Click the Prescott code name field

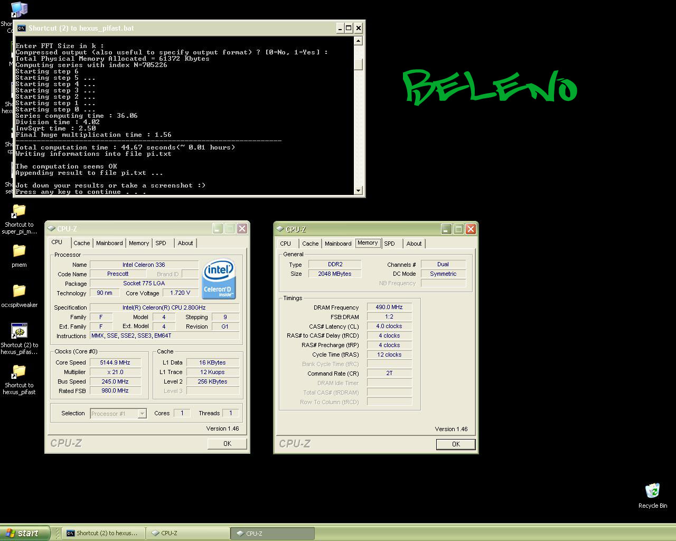pyautogui.click(x=117, y=274)
